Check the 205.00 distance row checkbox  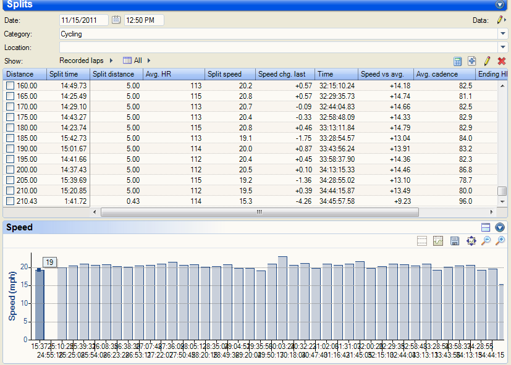11,180
